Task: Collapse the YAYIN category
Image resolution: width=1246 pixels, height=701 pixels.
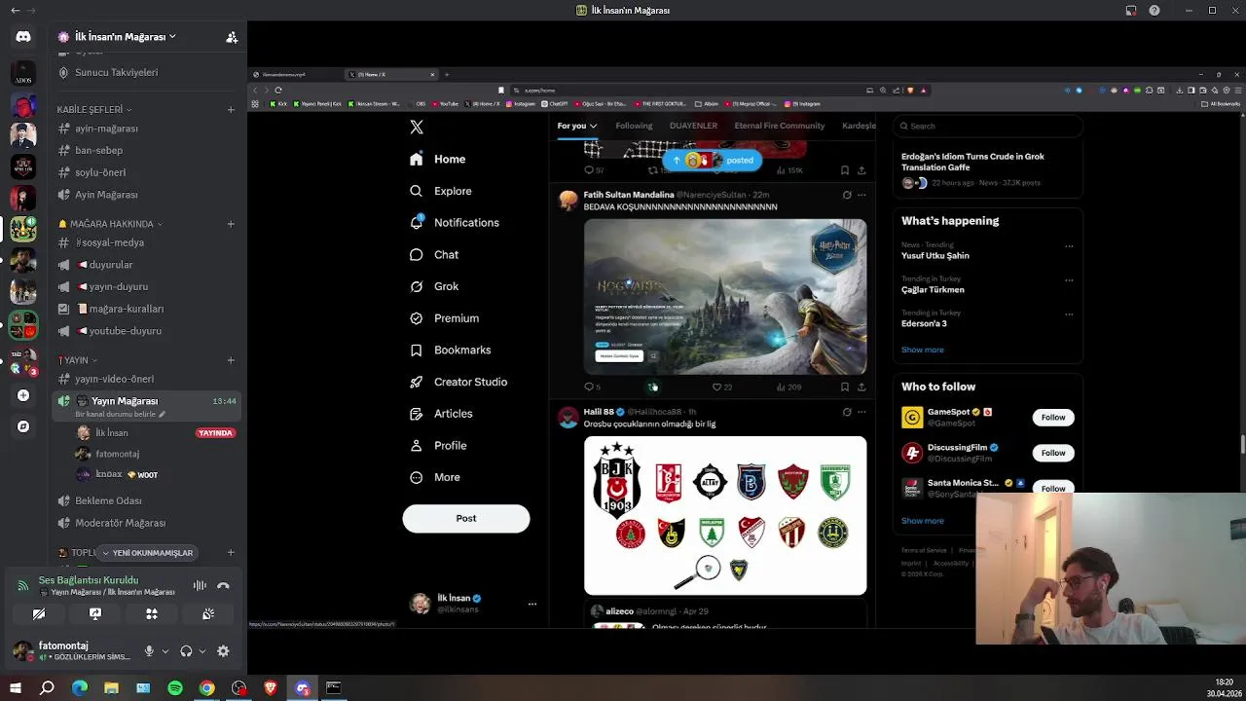Action: coord(76,360)
